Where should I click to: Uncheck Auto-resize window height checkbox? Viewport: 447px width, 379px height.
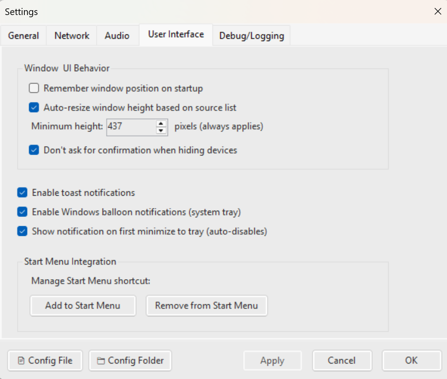click(x=34, y=107)
